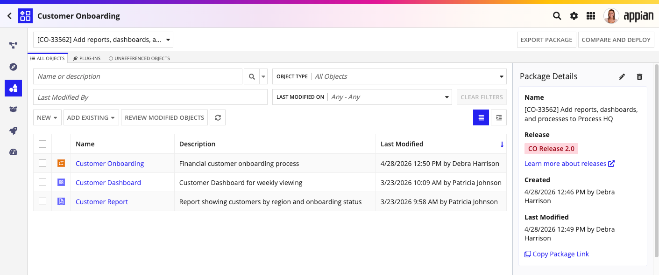Check the Customer Onboarding row checkbox
The width and height of the screenshot is (659, 275).
tap(43, 163)
